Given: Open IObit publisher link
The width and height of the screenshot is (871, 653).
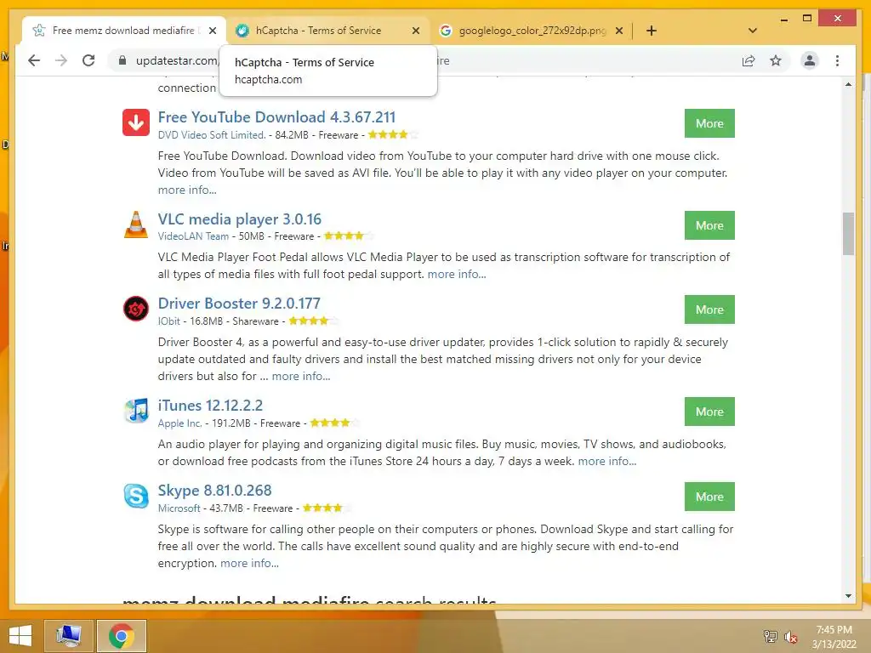Looking at the screenshot, I should tap(169, 321).
